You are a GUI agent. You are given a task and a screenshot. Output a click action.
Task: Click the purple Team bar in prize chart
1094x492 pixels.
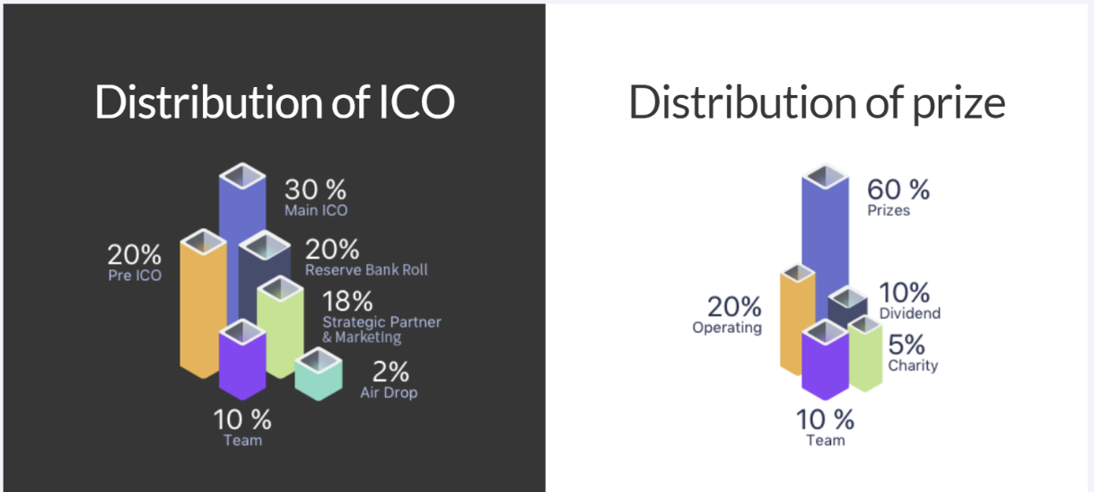(x=825, y=360)
